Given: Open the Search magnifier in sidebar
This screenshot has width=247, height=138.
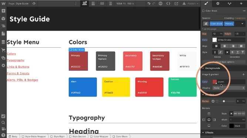Looking at the screenshot, I should pyautogui.click(x=3, y=123).
